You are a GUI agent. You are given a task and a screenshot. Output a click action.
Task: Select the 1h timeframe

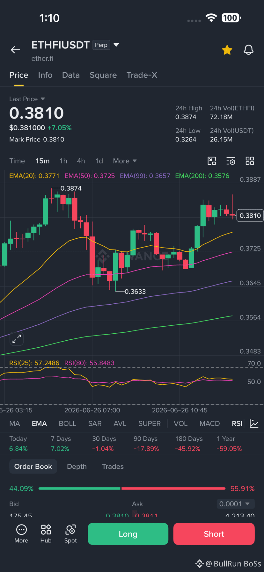[63, 161]
